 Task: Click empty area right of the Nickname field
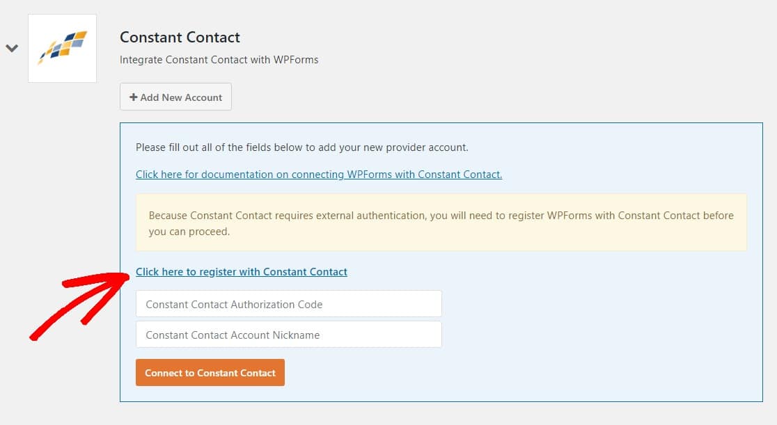(595, 335)
